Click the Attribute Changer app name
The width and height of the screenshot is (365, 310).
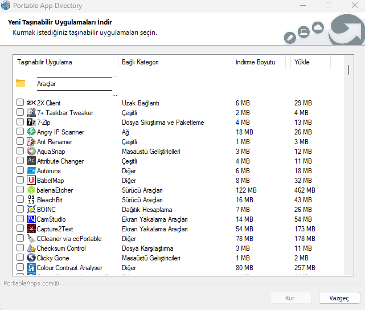point(60,161)
